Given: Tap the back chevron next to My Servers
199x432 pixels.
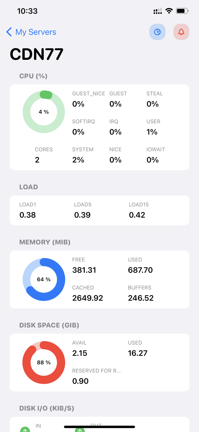Looking at the screenshot, I should point(9,32).
